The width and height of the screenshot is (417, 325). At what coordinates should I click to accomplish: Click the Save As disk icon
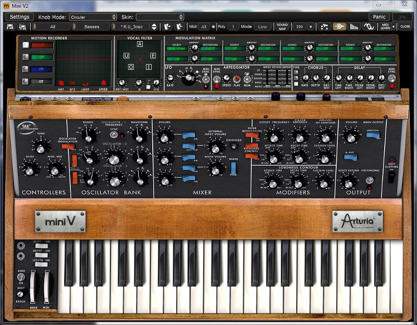[23, 27]
